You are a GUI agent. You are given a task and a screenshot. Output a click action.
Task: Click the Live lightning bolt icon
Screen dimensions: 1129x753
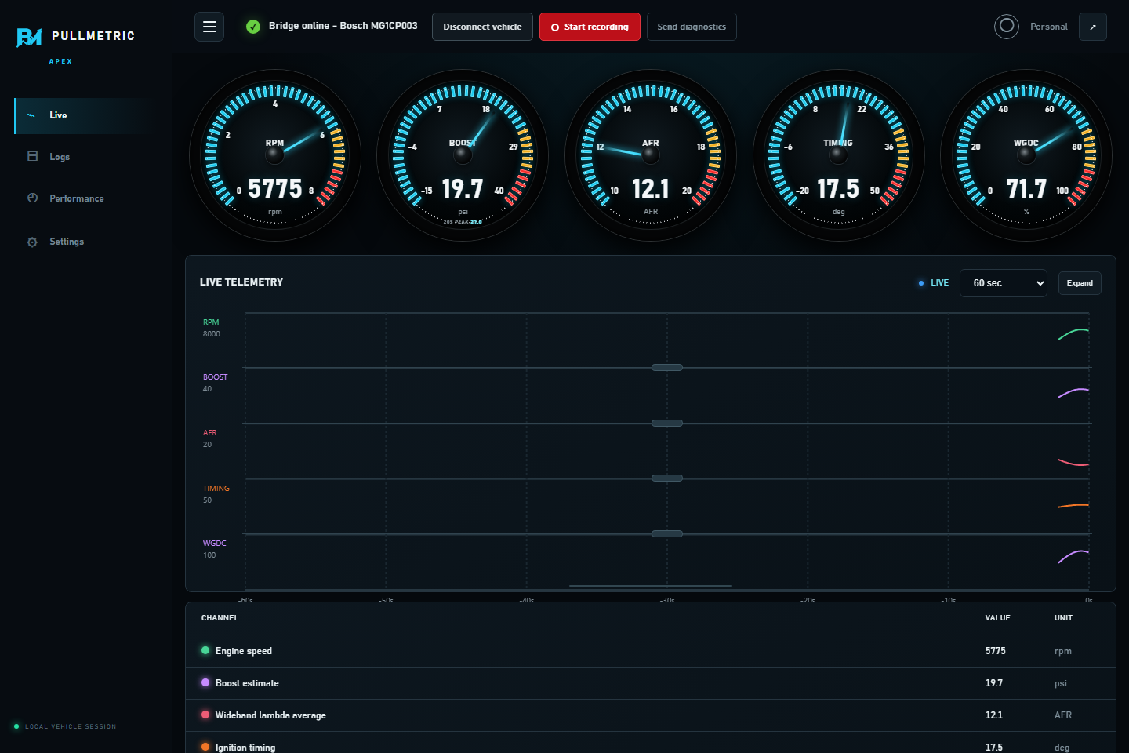pyautogui.click(x=31, y=115)
